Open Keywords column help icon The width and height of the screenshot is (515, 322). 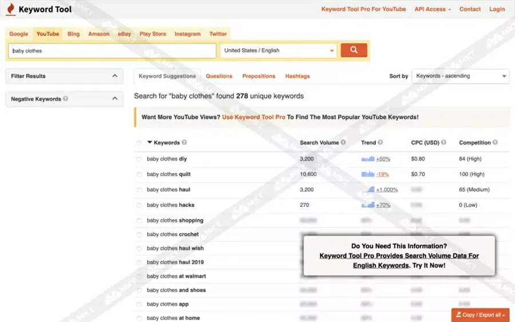click(x=184, y=142)
